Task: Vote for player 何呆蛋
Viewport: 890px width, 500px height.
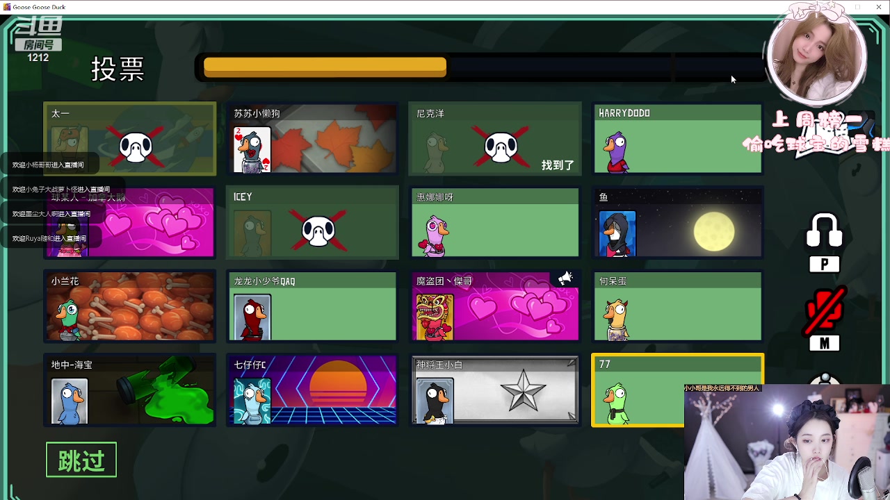Action: tap(678, 307)
